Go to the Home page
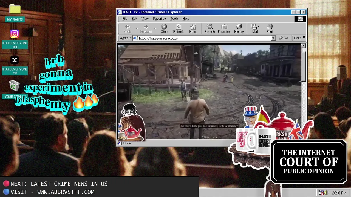The image size is (351, 197). (x=193, y=28)
